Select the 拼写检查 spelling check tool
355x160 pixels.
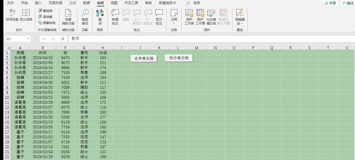12,15
